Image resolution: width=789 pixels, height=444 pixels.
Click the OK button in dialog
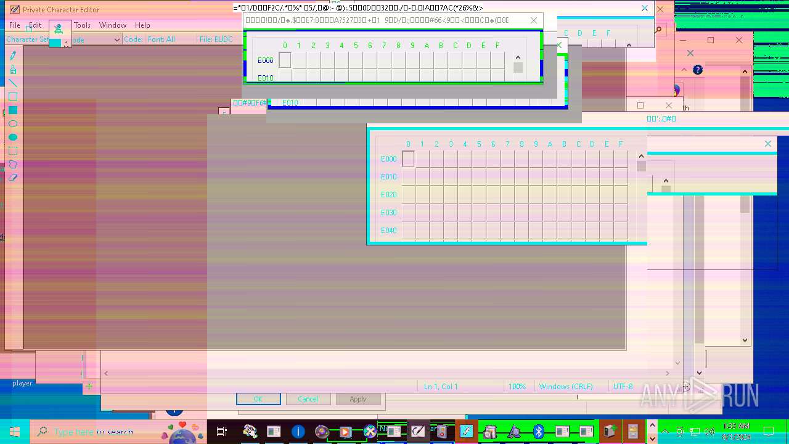pos(258,399)
